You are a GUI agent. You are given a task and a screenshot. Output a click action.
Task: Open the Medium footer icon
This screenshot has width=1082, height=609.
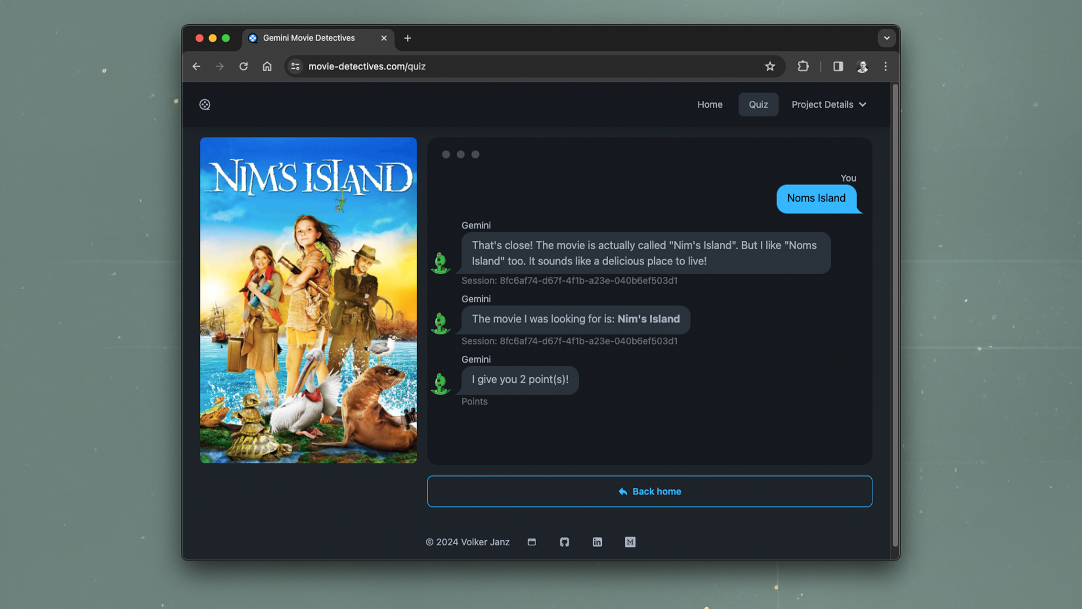pyautogui.click(x=630, y=542)
